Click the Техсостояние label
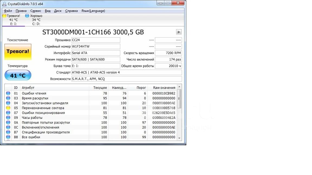 tap(18, 40)
